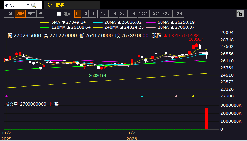Click the 25086.54 low price label
The image size is (247, 141).
98,76
